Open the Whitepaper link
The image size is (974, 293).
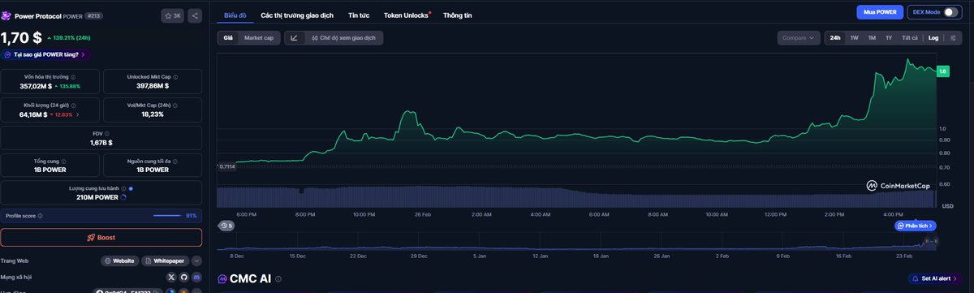[165, 261]
